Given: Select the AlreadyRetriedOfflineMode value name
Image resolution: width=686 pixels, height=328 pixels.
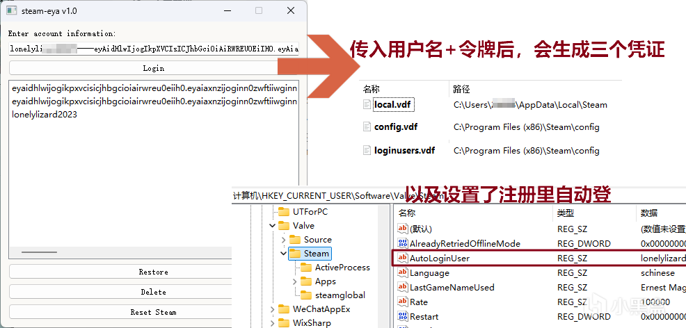Looking at the screenshot, I should click(x=465, y=243).
